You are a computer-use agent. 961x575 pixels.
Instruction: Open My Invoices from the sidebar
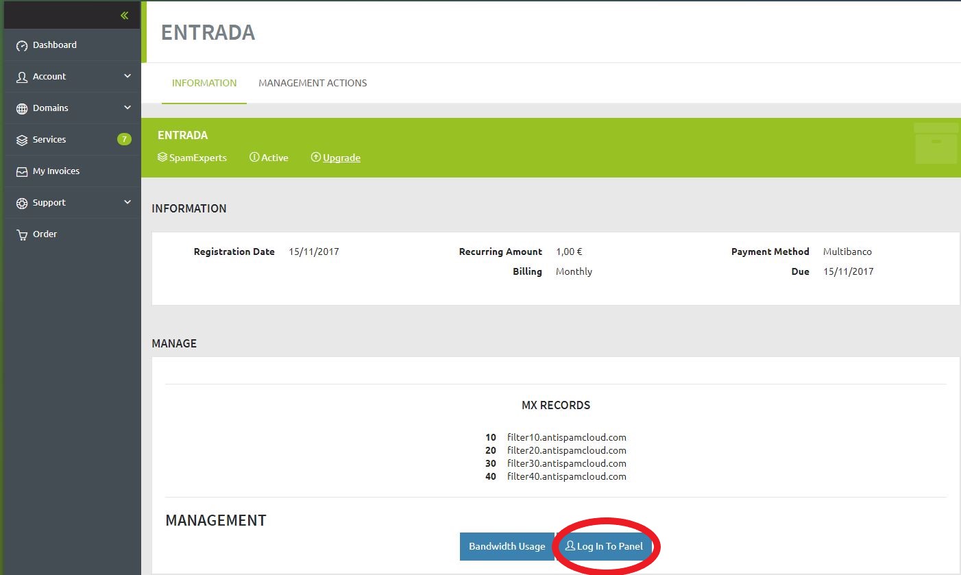[x=56, y=171]
